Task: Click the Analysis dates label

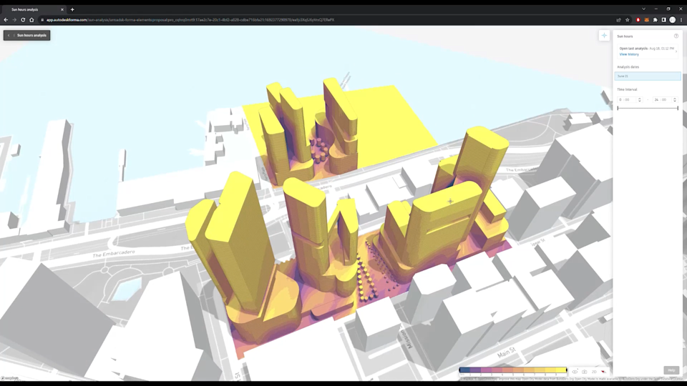Action: 628,67
